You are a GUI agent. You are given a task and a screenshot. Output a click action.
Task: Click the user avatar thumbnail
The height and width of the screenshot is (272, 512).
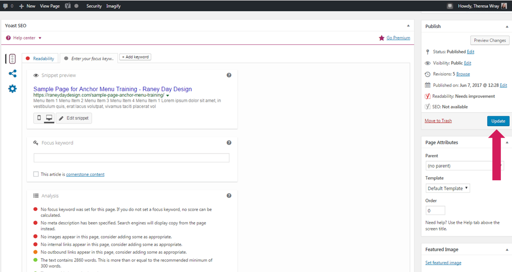click(504, 6)
